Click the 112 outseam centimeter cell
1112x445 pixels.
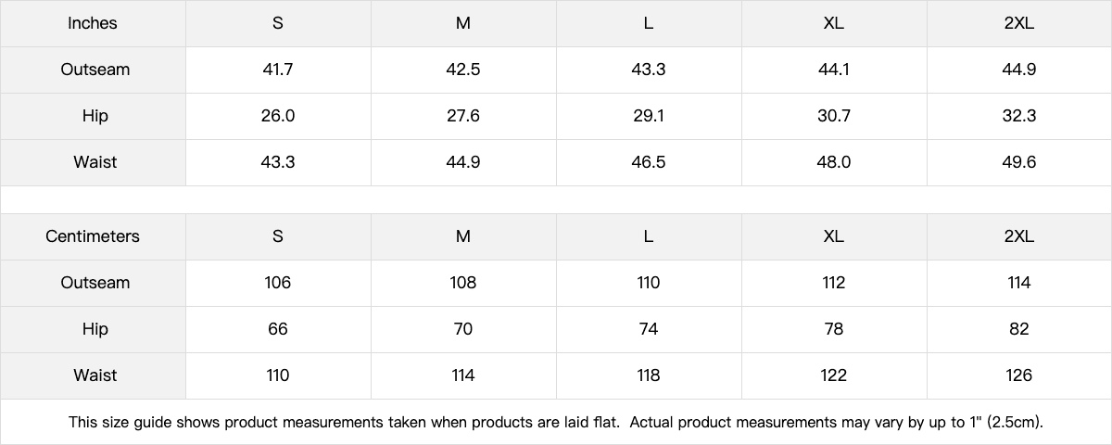[834, 283]
